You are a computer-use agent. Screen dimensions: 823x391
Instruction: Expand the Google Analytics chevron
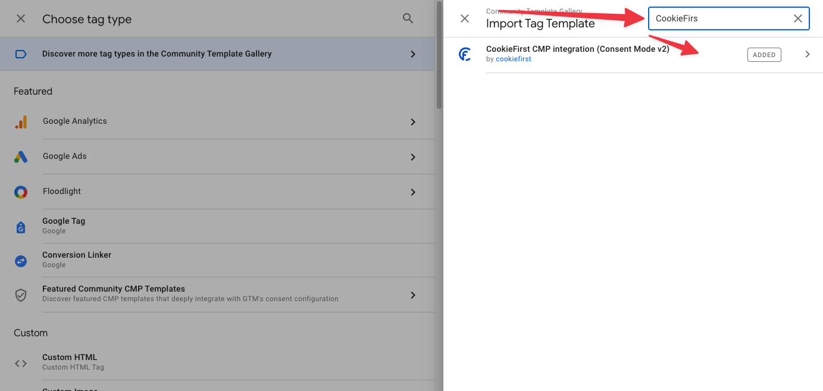(413, 122)
